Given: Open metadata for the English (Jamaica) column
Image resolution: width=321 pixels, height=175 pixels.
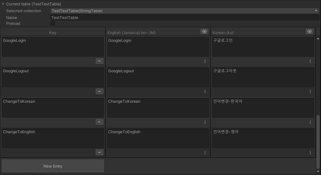Looking at the screenshot, I should click(x=204, y=31).
